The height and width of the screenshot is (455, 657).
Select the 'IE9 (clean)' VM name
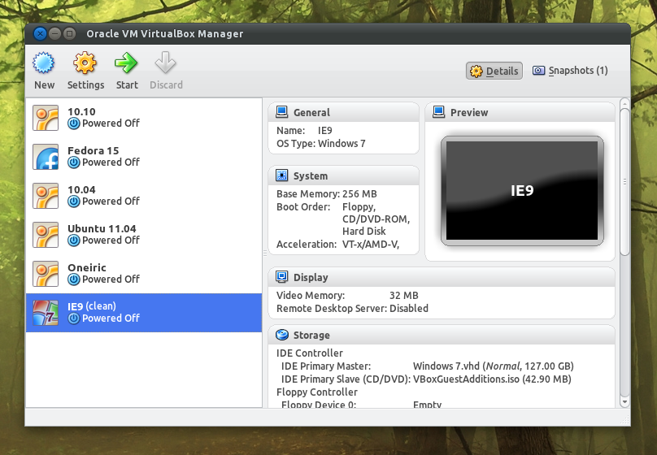click(92, 306)
